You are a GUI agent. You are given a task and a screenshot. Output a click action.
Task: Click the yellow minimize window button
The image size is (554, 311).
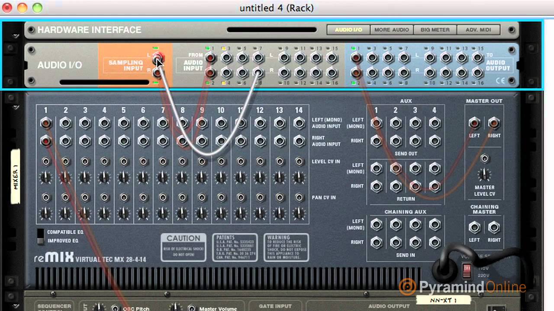[22, 8]
